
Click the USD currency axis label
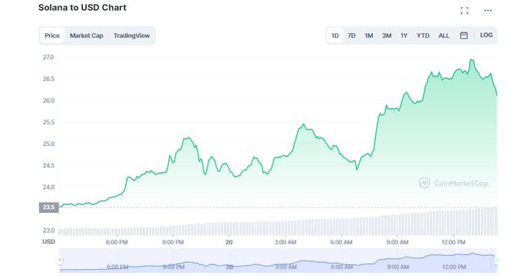48,241
